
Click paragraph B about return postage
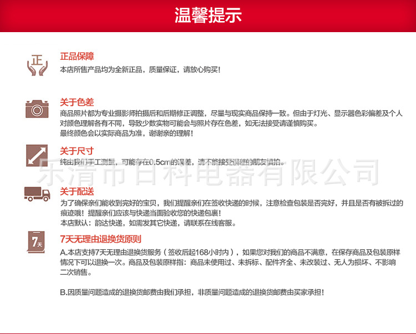pos(192,292)
